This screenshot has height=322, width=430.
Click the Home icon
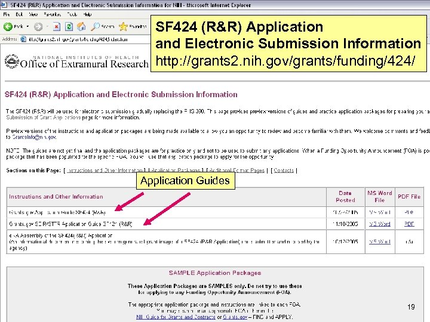pos(81,27)
